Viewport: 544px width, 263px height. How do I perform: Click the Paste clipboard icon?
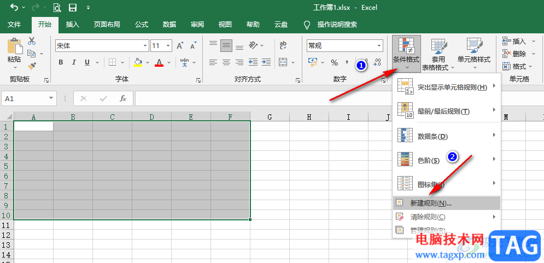pos(15,46)
